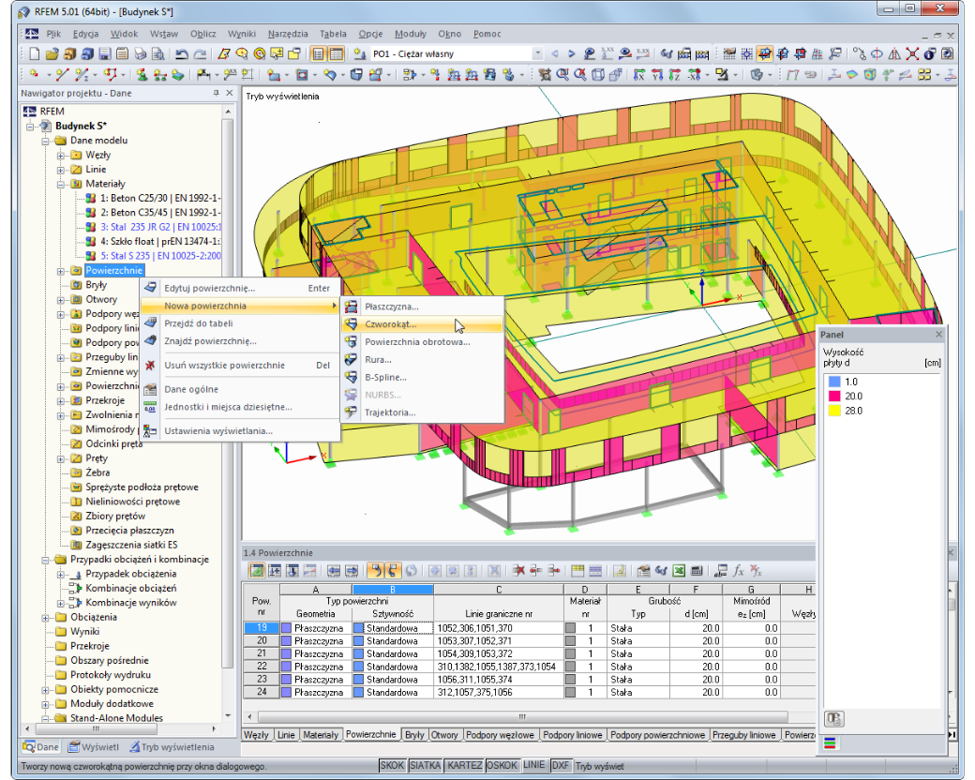Click the pink 20.0 color swatch in Panel
Image resolution: width=975 pixels, height=780 pixels.
coord(834,396)
